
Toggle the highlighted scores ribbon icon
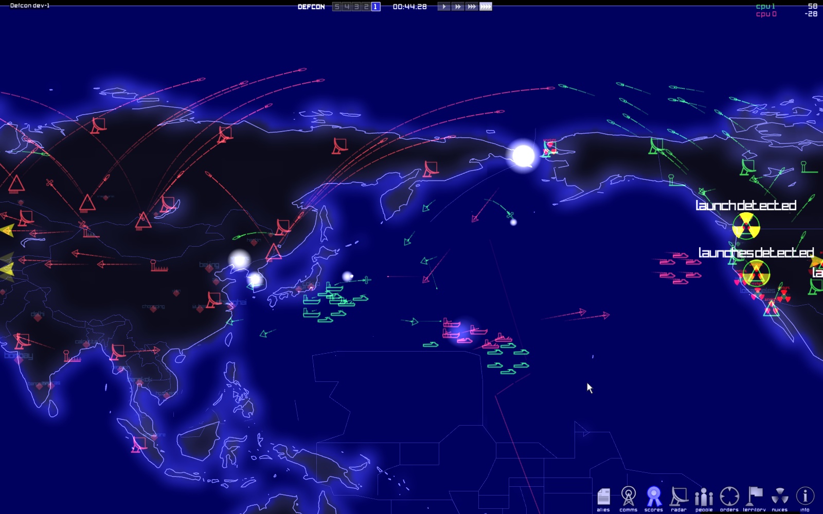coord(654,498)
